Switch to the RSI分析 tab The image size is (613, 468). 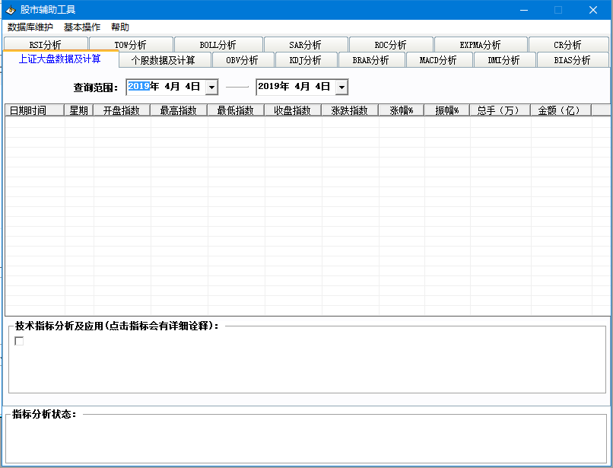46,45
